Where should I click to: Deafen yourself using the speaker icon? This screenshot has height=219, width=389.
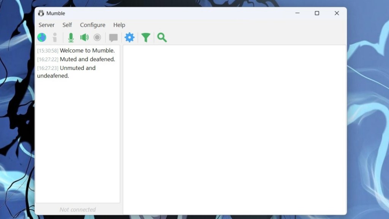(84, 37)
